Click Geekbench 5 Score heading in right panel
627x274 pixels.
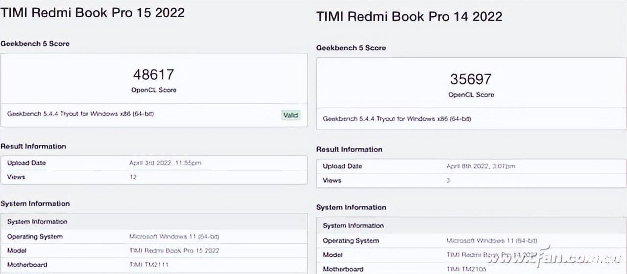[x=351, y=48]
